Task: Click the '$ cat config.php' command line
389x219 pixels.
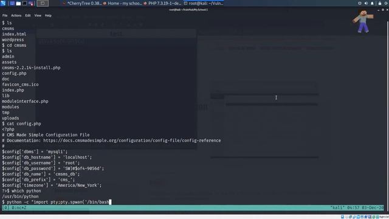Action: click(22, 123)
